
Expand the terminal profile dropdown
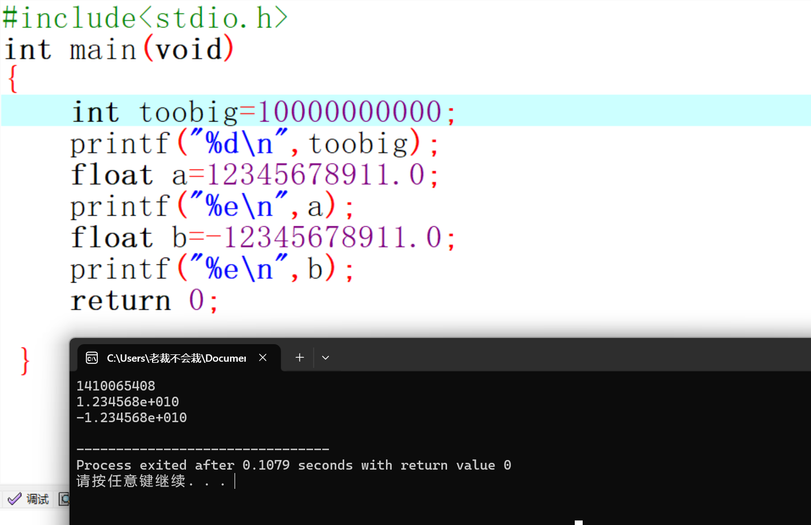[x=326, y=358]
